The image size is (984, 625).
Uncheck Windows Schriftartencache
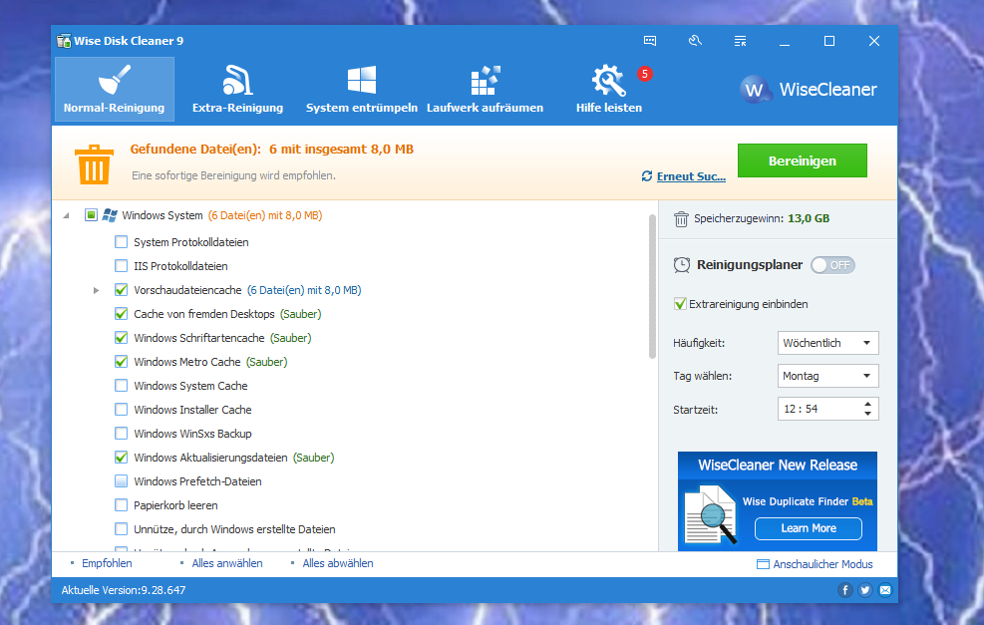[121, 338]
